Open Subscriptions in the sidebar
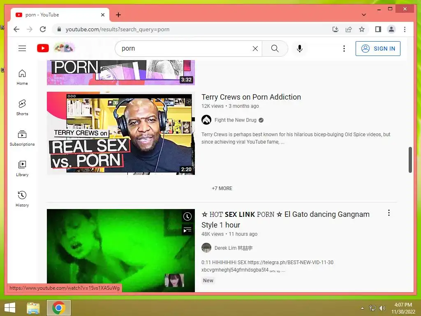 [22, 138]
